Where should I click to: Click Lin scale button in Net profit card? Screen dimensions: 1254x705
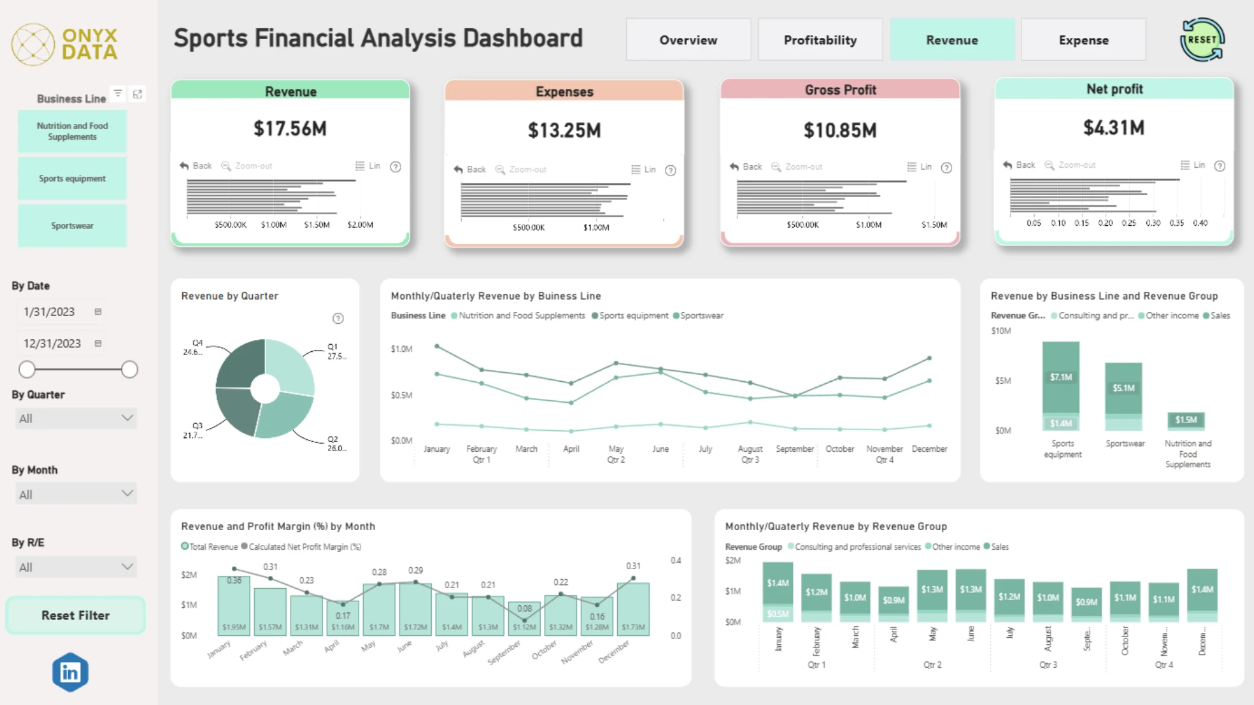pos(1193,165)
